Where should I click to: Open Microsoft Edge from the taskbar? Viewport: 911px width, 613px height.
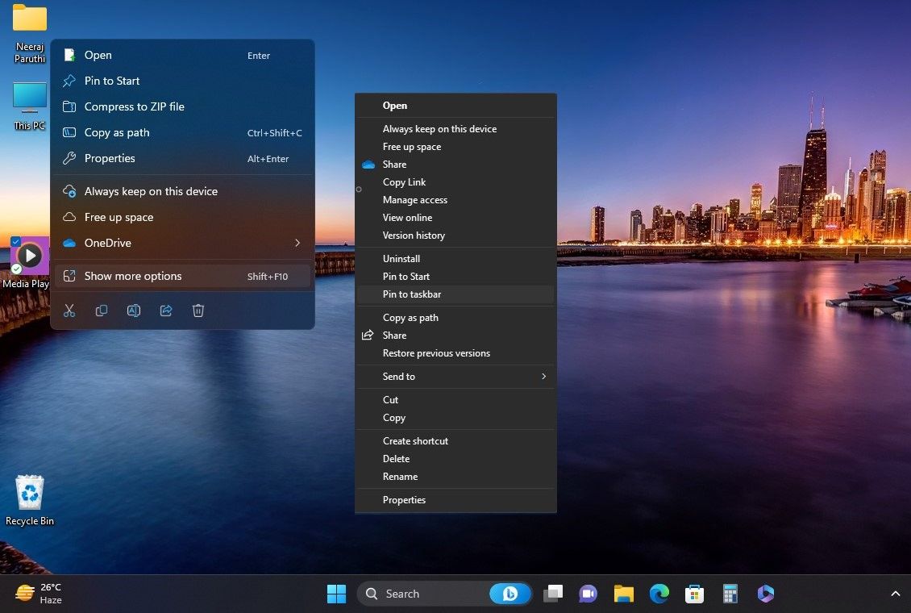[x=659, y=594]
